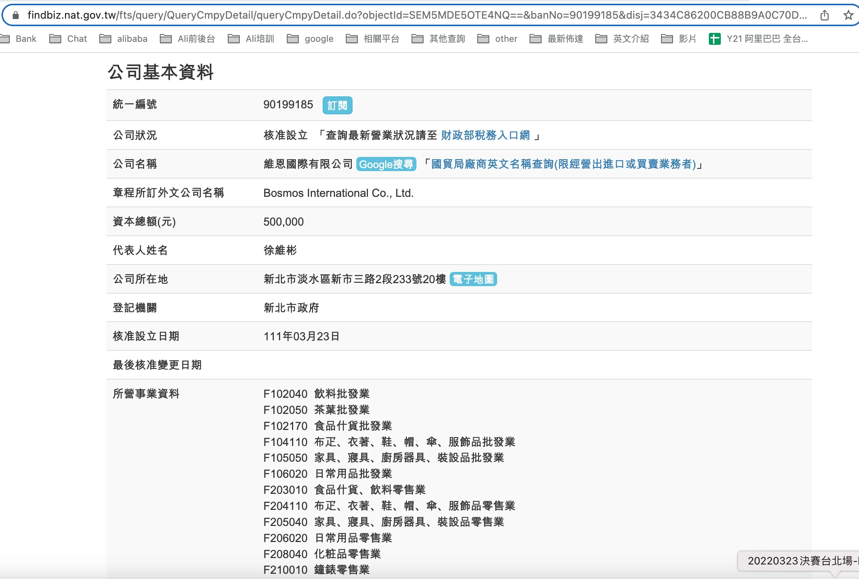Click the share icon in address bar
The image size is (859, 579).
[825, 15]
